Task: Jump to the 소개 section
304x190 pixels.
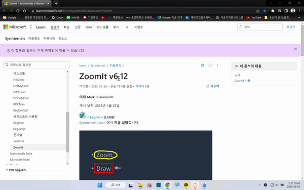Action: [x=237, y=75]
